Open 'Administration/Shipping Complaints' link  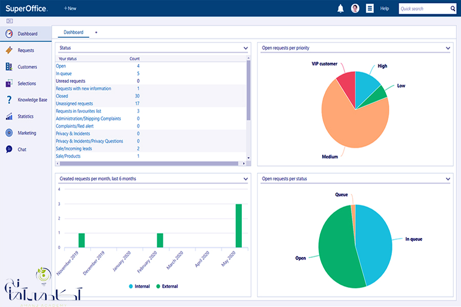click(89, 119)
